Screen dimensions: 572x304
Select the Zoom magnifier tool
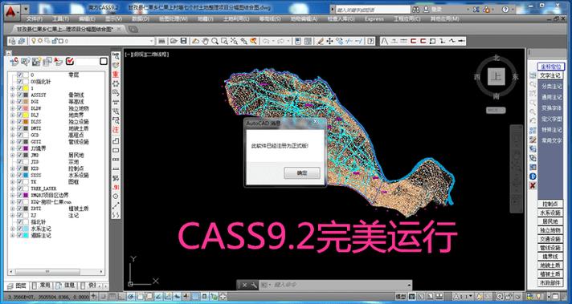point(215,41)
